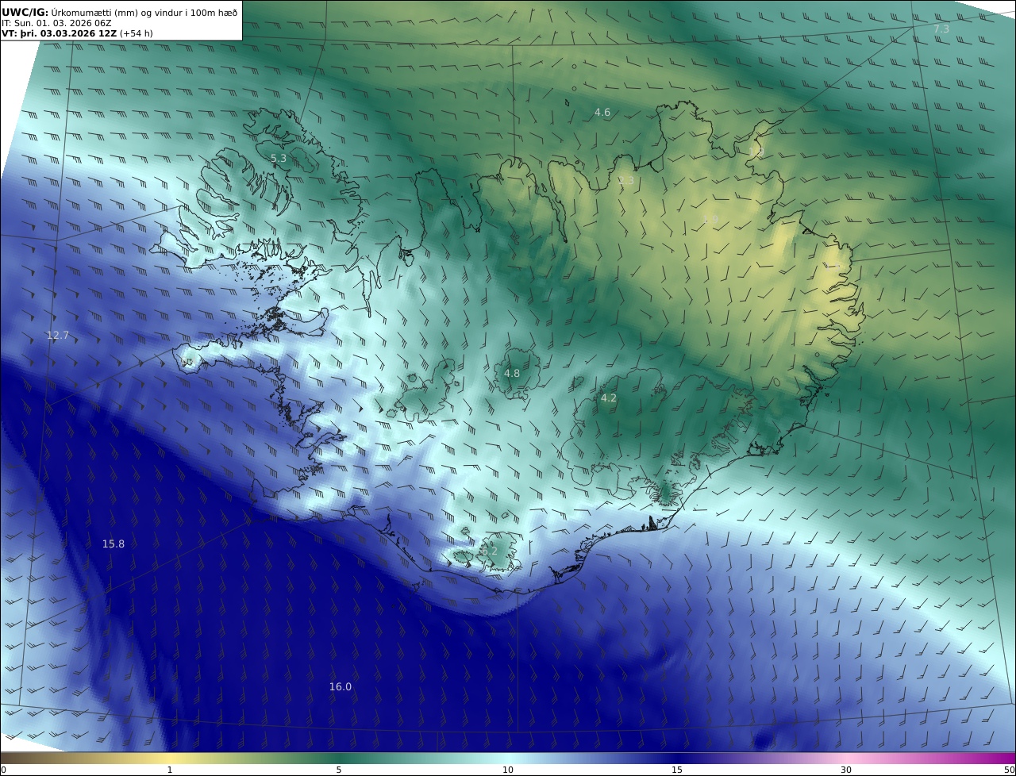This screenshot has width=1016, height=776.
Task: Select the 4.6 value label north of Iceland
Action: pyautogui.click(x=602, y=113)
